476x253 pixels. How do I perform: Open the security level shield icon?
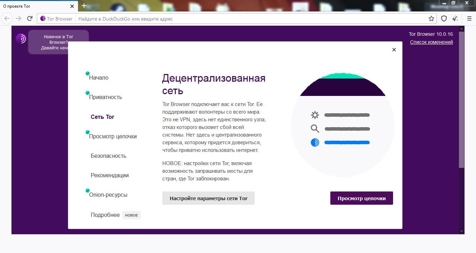(x=444, y=19)
